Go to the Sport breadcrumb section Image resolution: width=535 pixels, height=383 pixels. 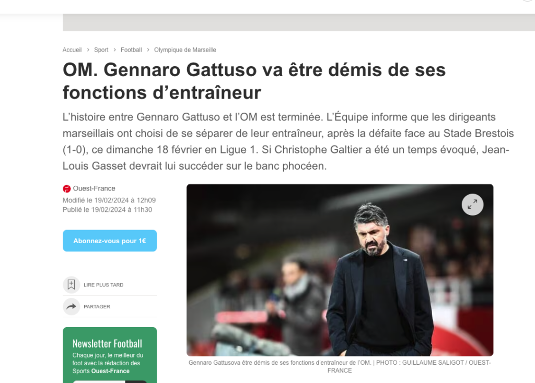(x=101, y=50)
